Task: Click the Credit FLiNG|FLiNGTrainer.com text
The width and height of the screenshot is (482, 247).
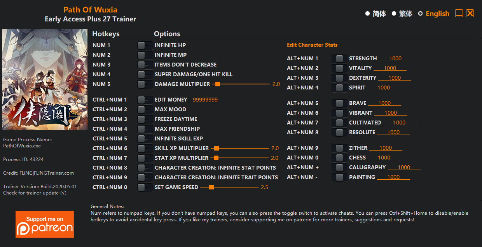Action: pos(38,173)
